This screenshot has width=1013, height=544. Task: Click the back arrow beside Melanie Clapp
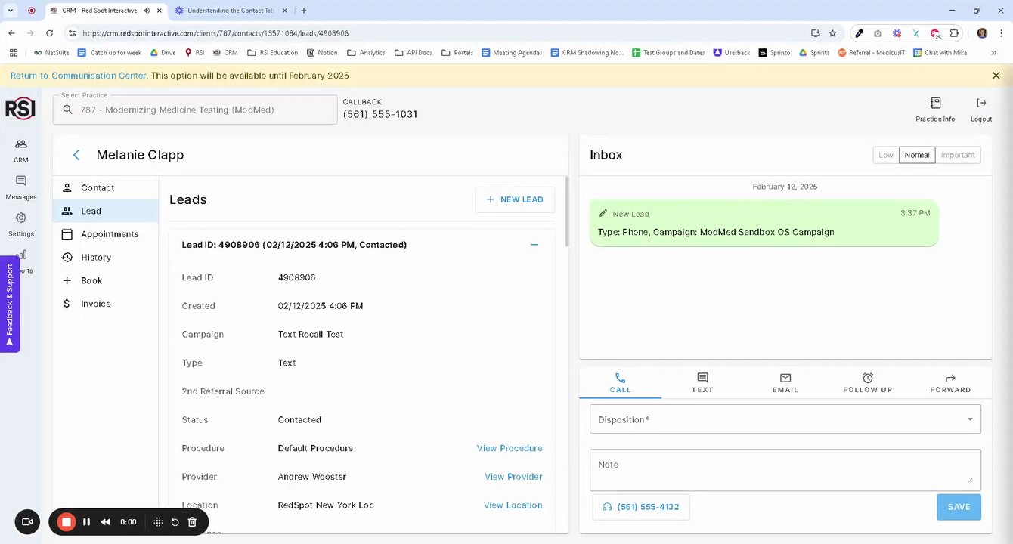[x=76, y=155]
